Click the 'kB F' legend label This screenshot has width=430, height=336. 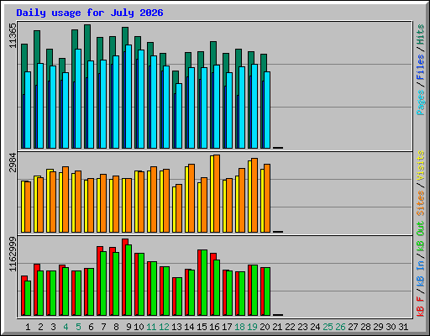tap(420, 307)
